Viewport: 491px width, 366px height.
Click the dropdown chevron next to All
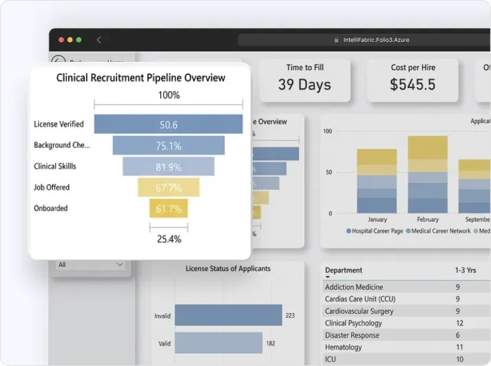pyautogui.click(x=119, y=265)
